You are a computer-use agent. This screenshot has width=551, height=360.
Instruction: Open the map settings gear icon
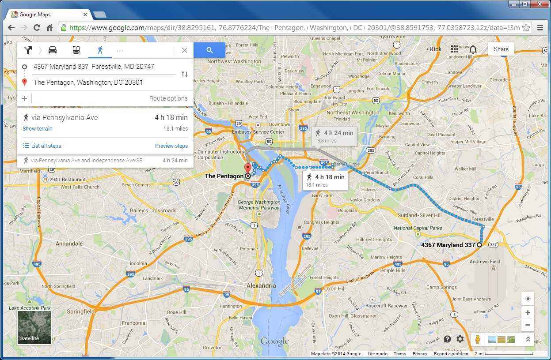click(460, 339)
